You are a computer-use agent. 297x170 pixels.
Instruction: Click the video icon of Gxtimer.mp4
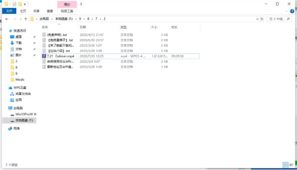[44, 56]
